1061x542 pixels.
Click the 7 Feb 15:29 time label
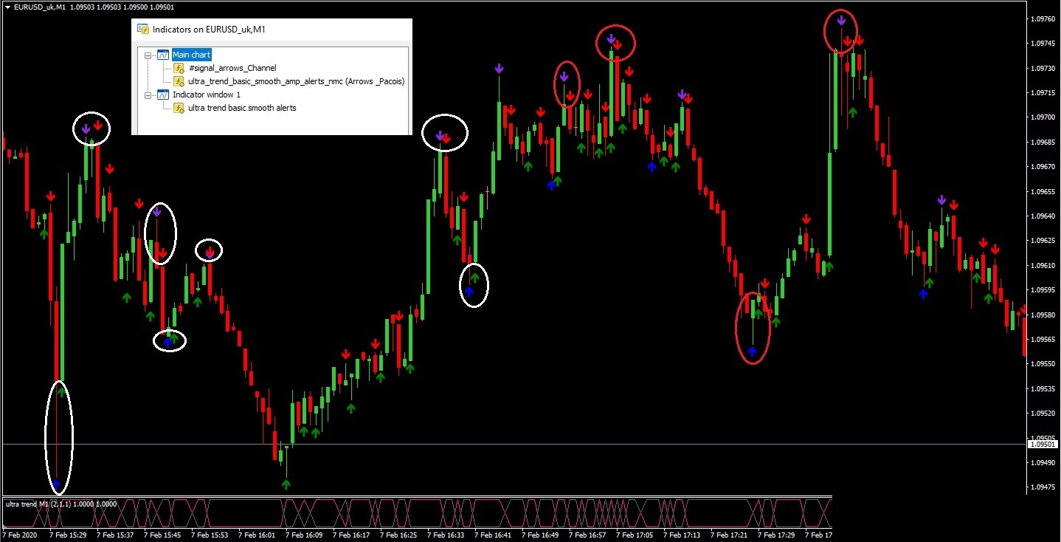(68, 535)
